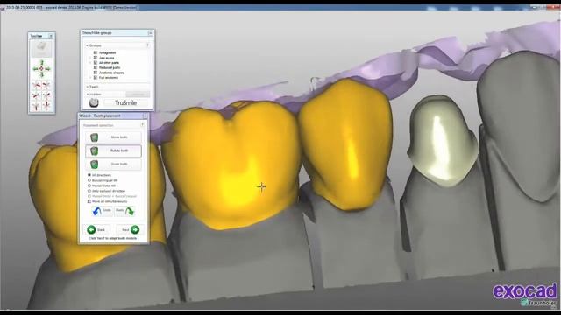
Task: Click the Move tooth button label
Action: coord(119,137)
